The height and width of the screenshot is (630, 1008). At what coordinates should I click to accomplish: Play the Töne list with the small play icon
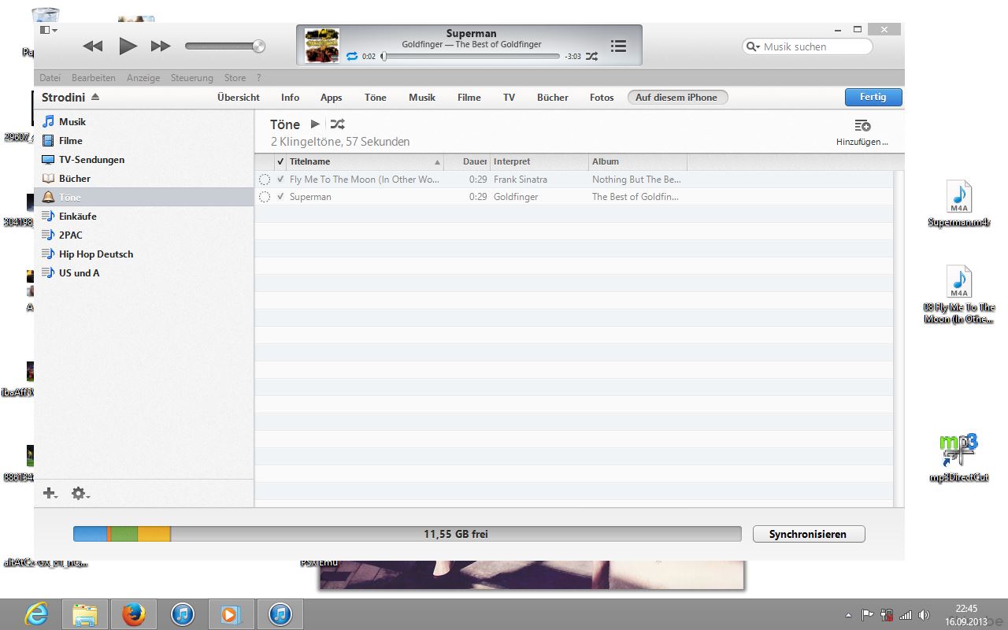(315, 124)
